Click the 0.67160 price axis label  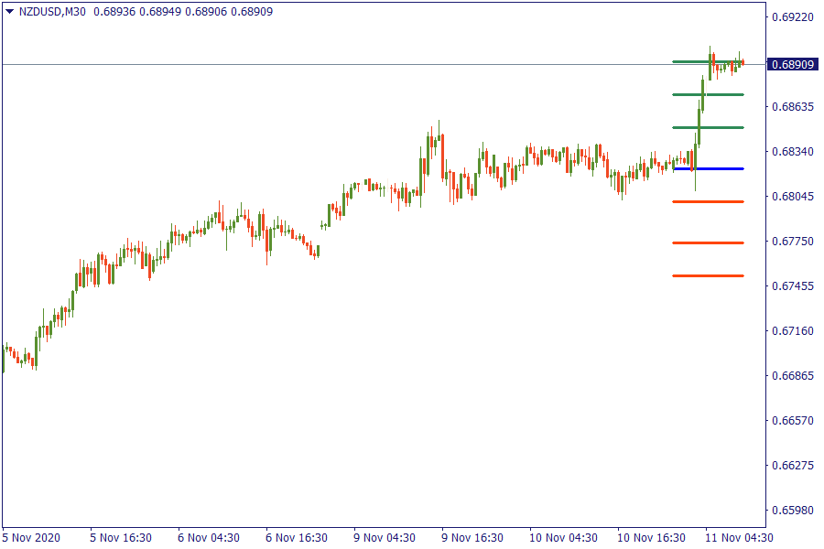click(792, 331)
